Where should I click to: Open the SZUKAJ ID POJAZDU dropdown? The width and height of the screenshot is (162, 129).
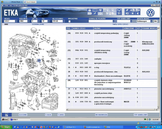(x=114, y=21)
